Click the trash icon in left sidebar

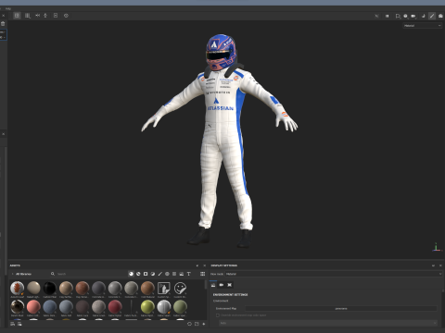(3, 24)
